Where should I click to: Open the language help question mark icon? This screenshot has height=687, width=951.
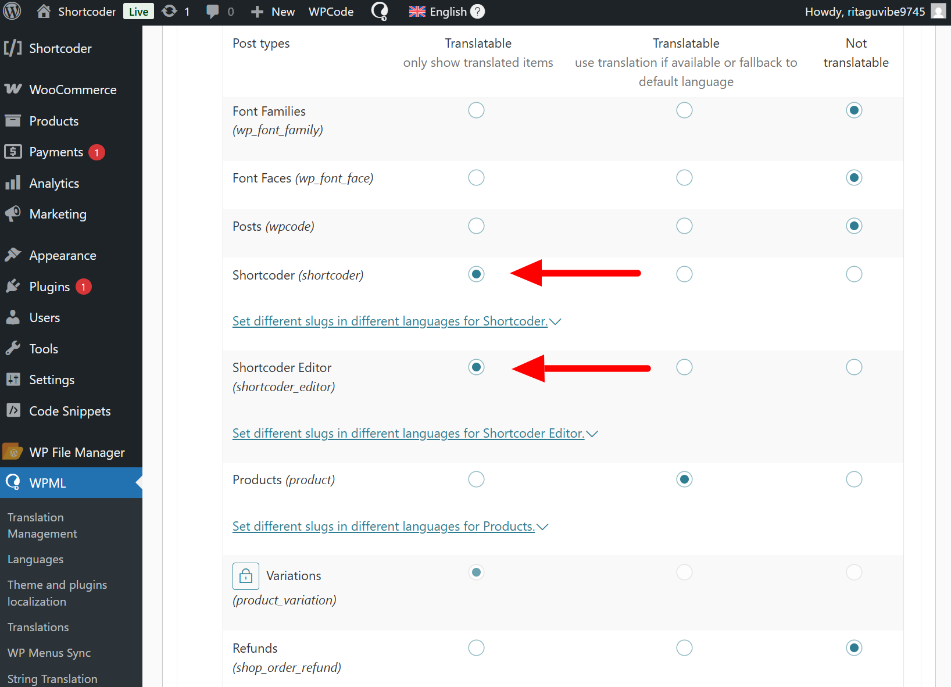pyautogui.click(x=477, y=12)
